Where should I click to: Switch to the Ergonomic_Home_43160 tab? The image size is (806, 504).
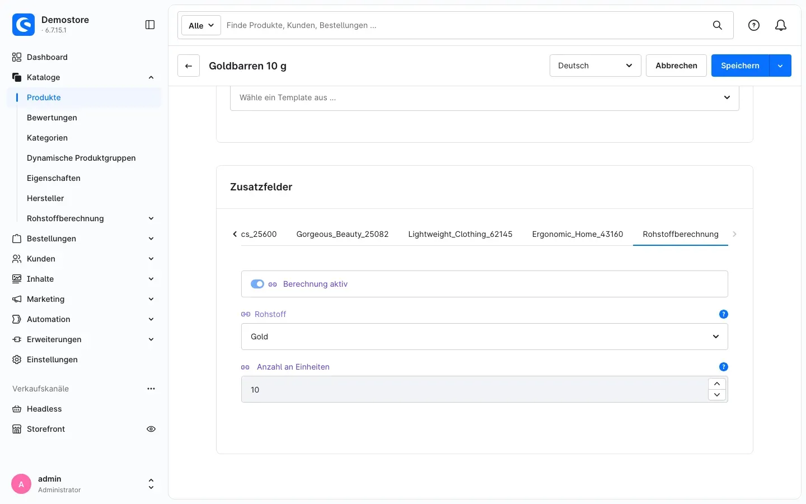(x=578, y=234)
